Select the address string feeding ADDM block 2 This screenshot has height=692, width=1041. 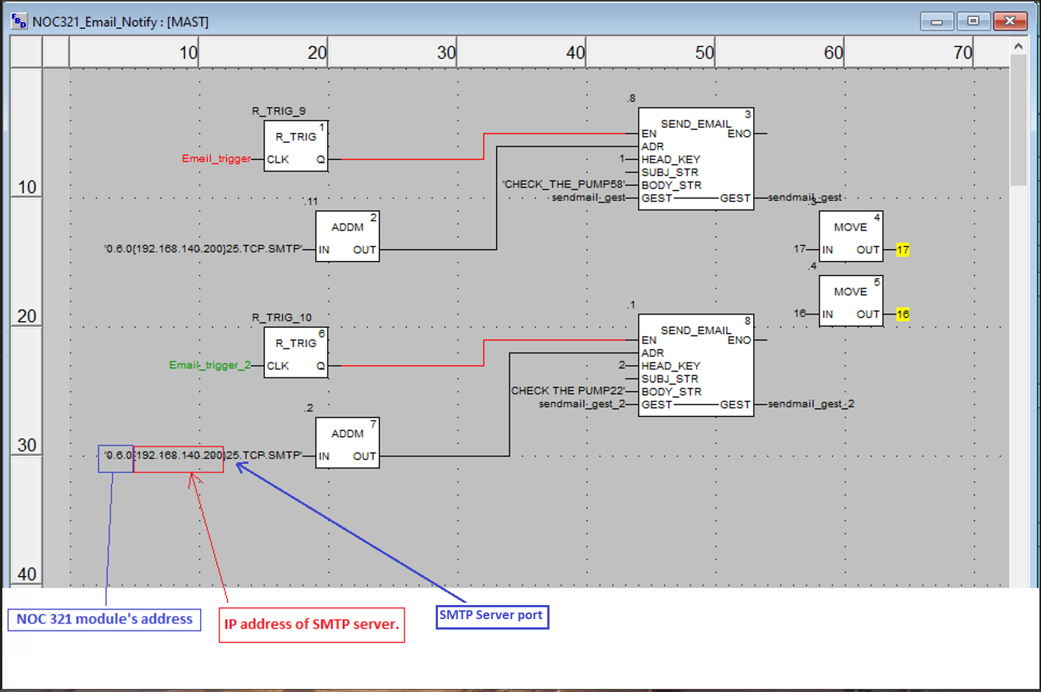pyautogui.click(x=204, y=249)
